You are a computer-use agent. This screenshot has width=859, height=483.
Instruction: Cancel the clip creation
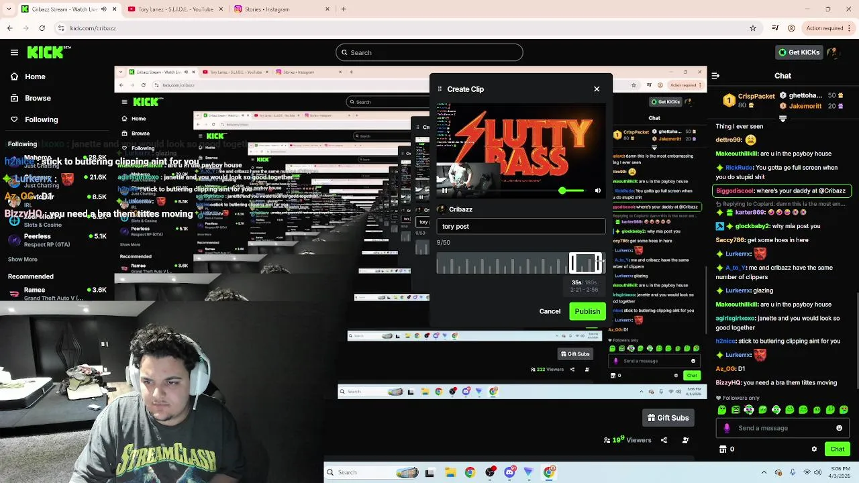(550, 311)
